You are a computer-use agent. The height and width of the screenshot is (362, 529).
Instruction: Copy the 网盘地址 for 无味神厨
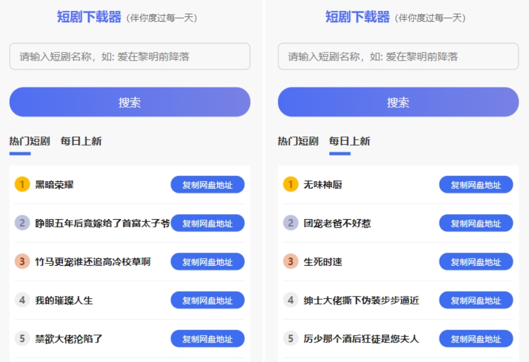pos(475,184)
